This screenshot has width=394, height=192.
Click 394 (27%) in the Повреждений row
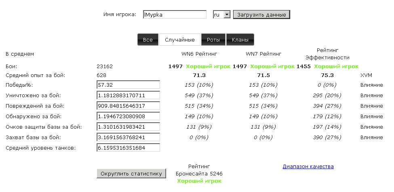(x=327, y=106)
